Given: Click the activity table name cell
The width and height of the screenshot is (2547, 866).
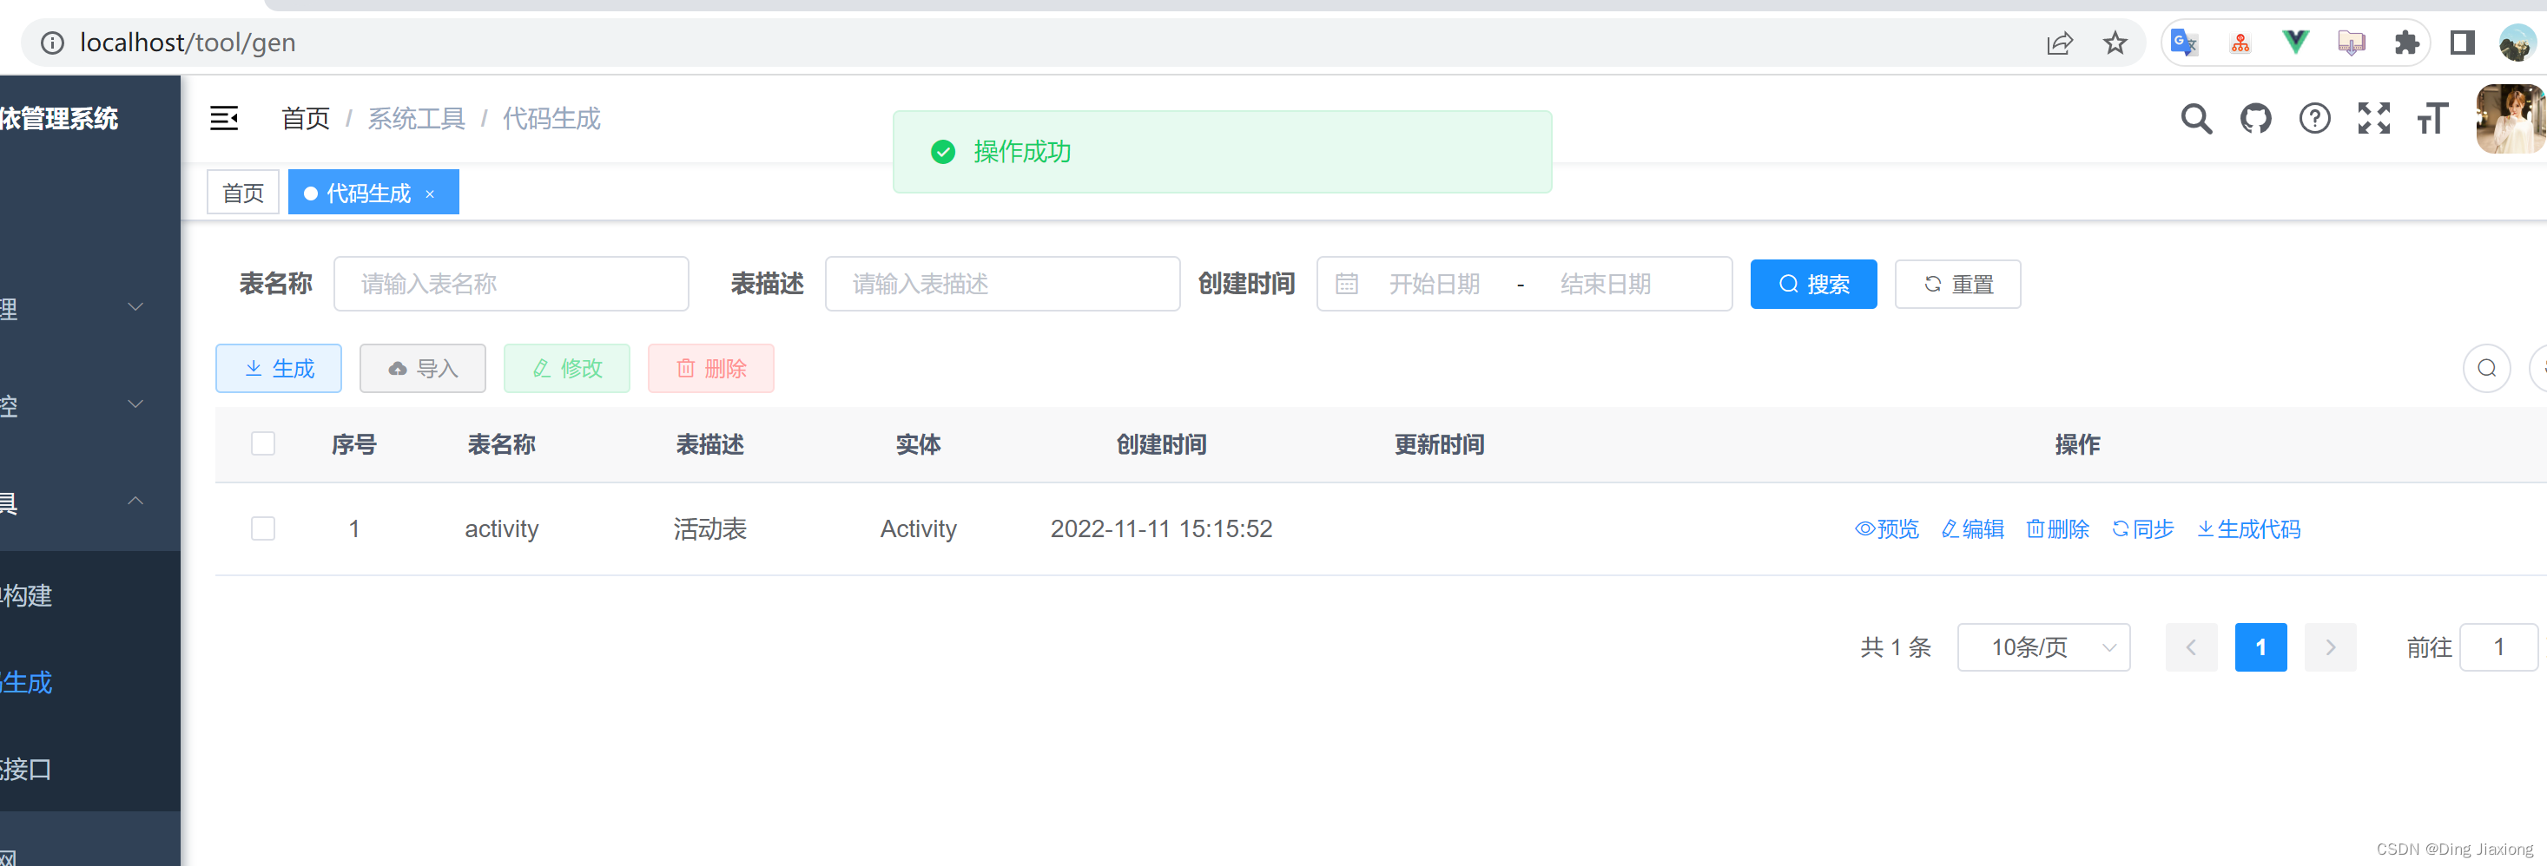Looking at the screenshot, I should tap(501, 529).
